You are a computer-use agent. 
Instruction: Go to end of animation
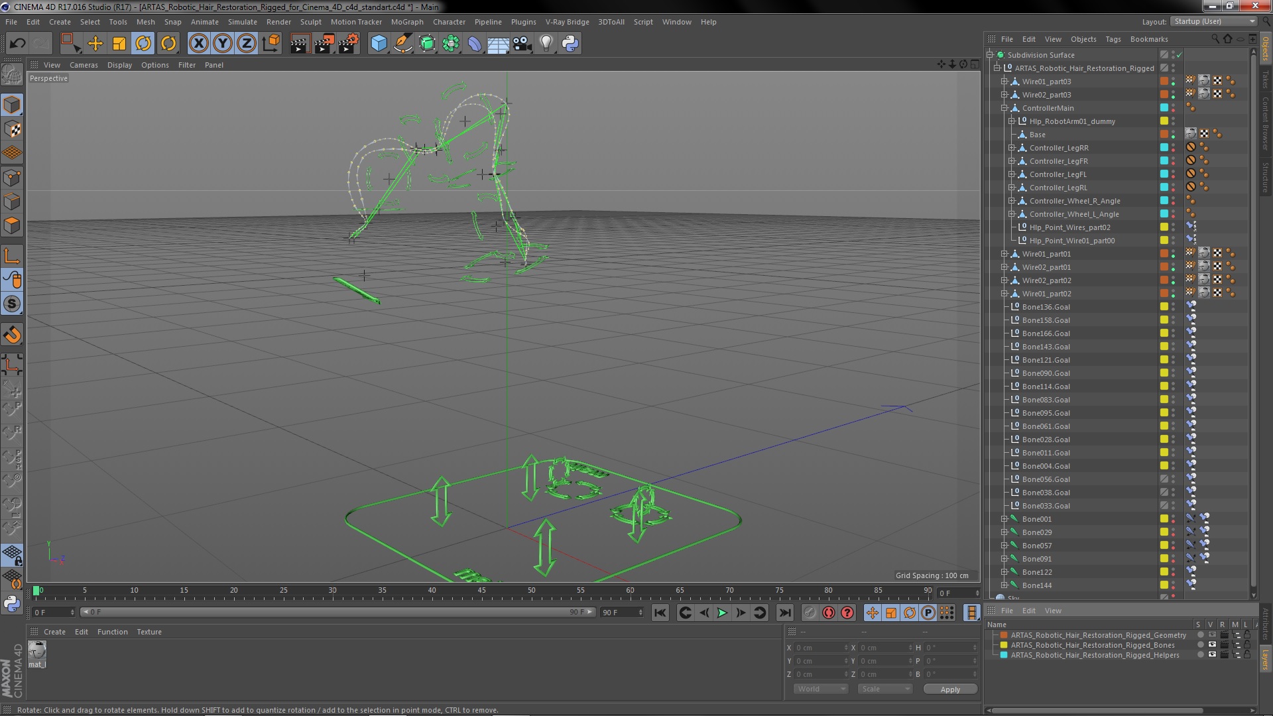[784, 613]
